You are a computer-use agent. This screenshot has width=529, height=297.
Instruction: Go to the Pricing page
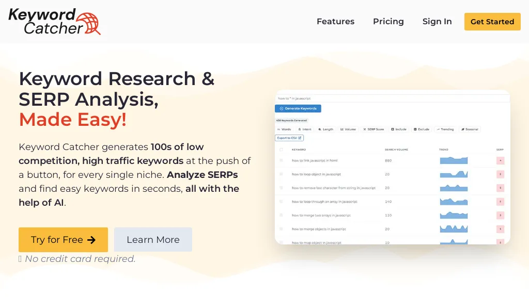(x=388, y=22)
